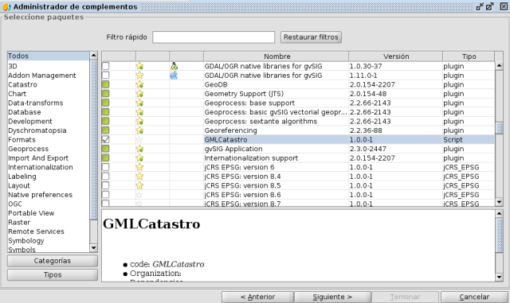Select the Raster category

click(x=48, y=222)
